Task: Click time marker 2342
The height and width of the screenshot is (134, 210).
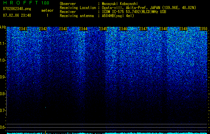Action: tap(43, 29)
